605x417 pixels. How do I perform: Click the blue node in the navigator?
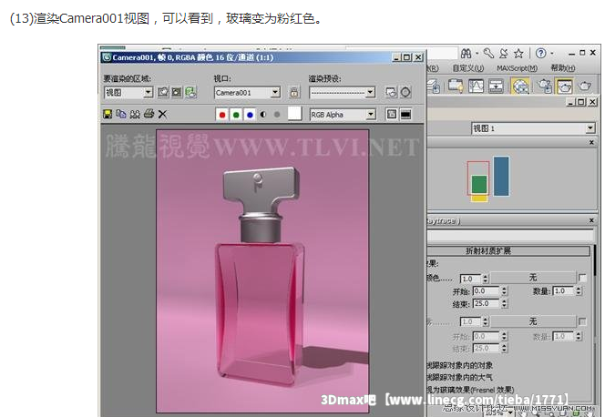point(501,176)
